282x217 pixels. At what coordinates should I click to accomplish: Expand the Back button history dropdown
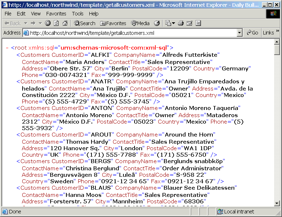(25, 23)
